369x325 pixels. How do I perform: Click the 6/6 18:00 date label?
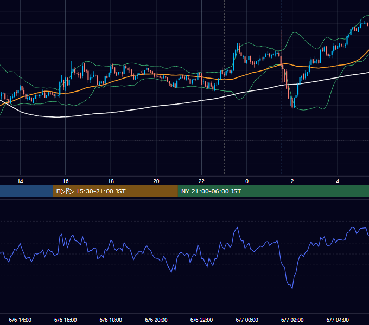(111, 320)
